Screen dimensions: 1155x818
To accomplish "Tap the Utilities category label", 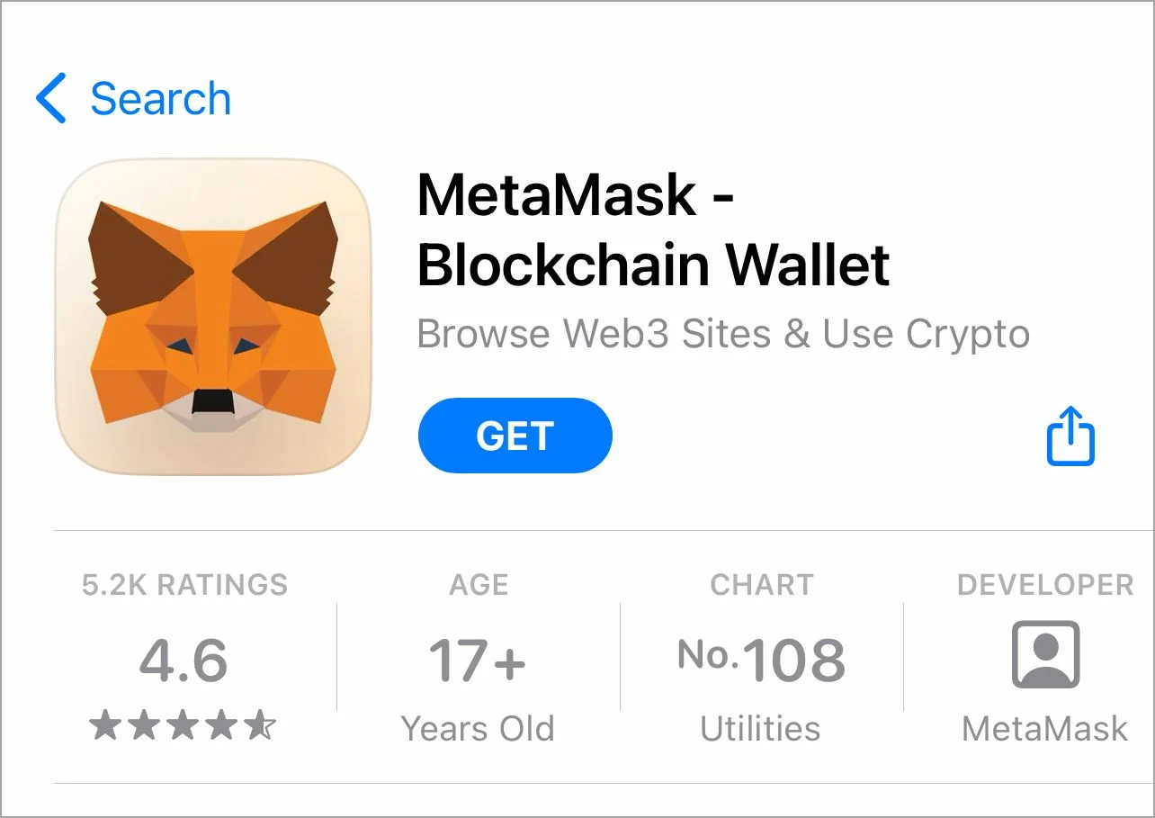I will pyautogui.click(x=760, y=728).
